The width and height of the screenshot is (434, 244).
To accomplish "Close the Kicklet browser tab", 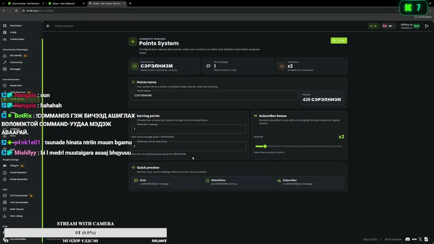I will [x=124, y=3].
